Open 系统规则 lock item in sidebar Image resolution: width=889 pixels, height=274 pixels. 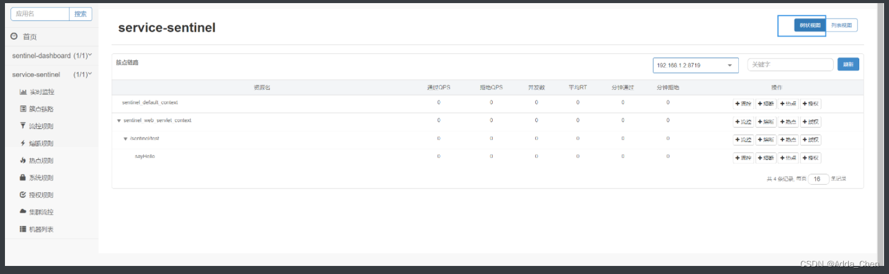[37, 178]
